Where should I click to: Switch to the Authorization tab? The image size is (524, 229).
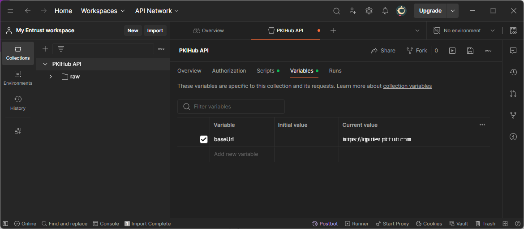click(x=229, y=71)
